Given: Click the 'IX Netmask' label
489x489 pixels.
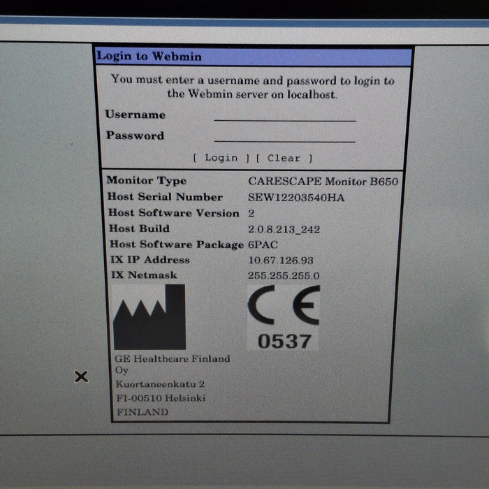Looking at the screenshot, I should click(144, 275).
